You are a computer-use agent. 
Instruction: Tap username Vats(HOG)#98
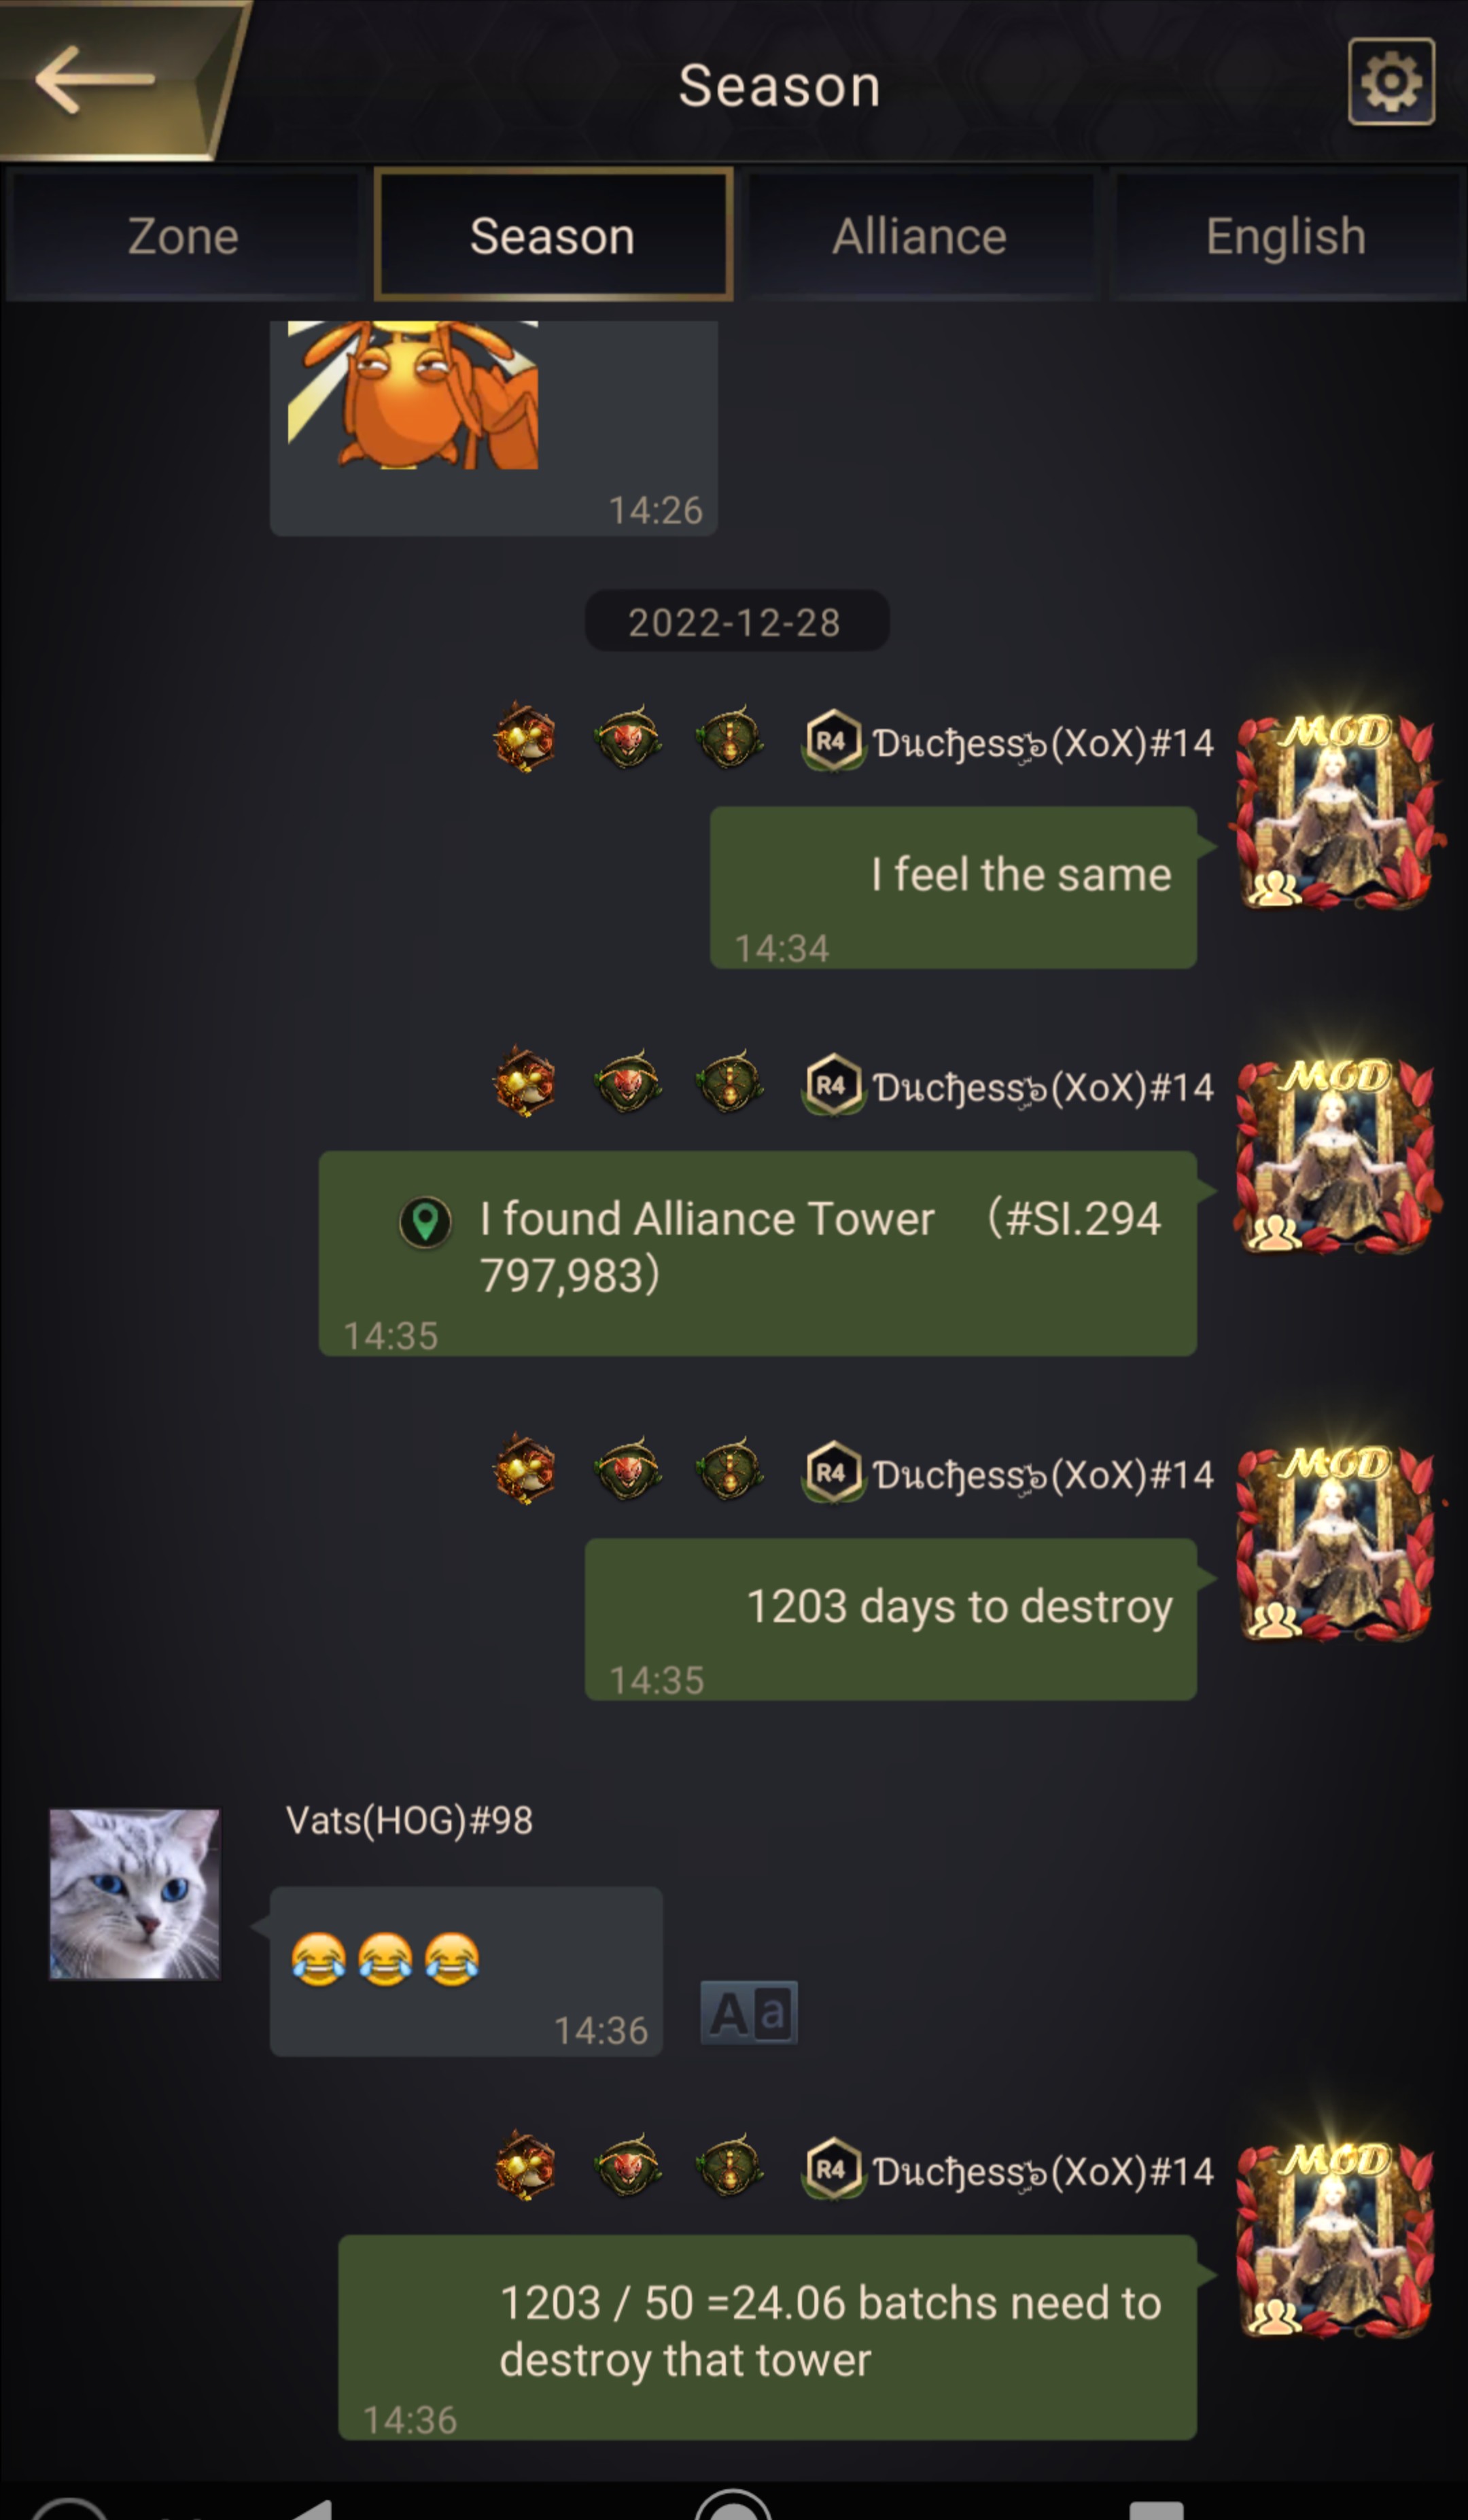[409, 1820]
